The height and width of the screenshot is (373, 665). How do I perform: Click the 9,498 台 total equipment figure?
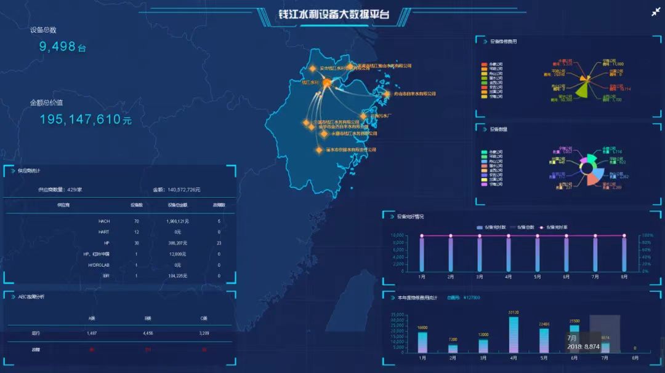pos(62,47)
